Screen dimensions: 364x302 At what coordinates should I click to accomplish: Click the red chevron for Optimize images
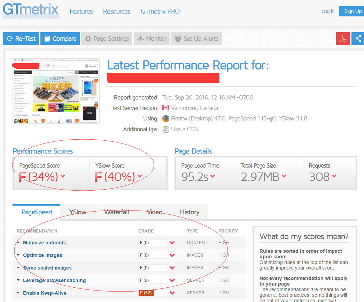[172, 255]
